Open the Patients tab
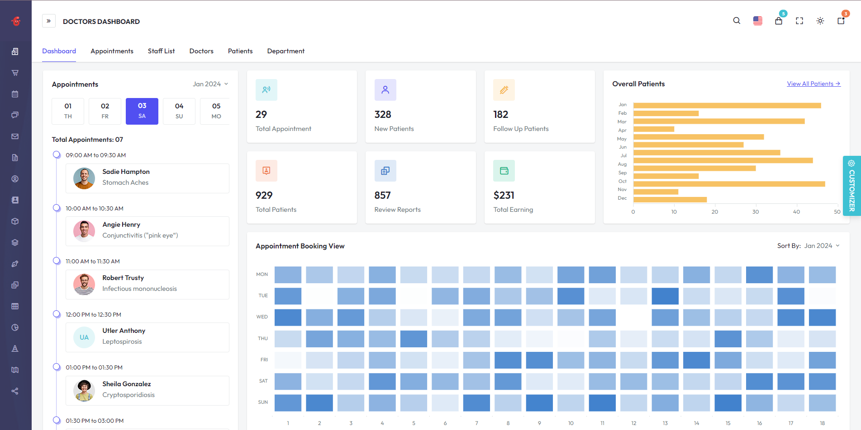This screenshot has width=861, height=430. click(x=240, y=51)
